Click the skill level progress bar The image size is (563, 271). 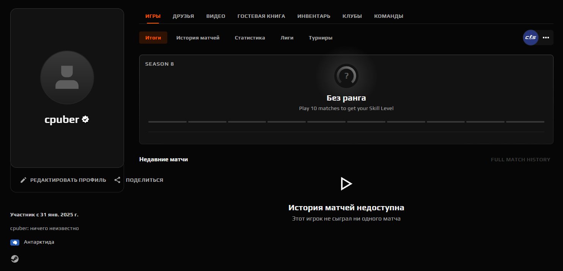click(x=346, y=122)
